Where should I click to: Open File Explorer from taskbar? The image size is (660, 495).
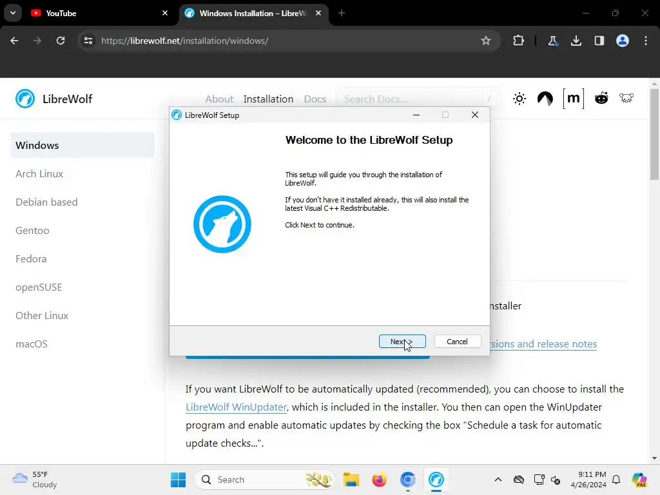pos(351,480)
